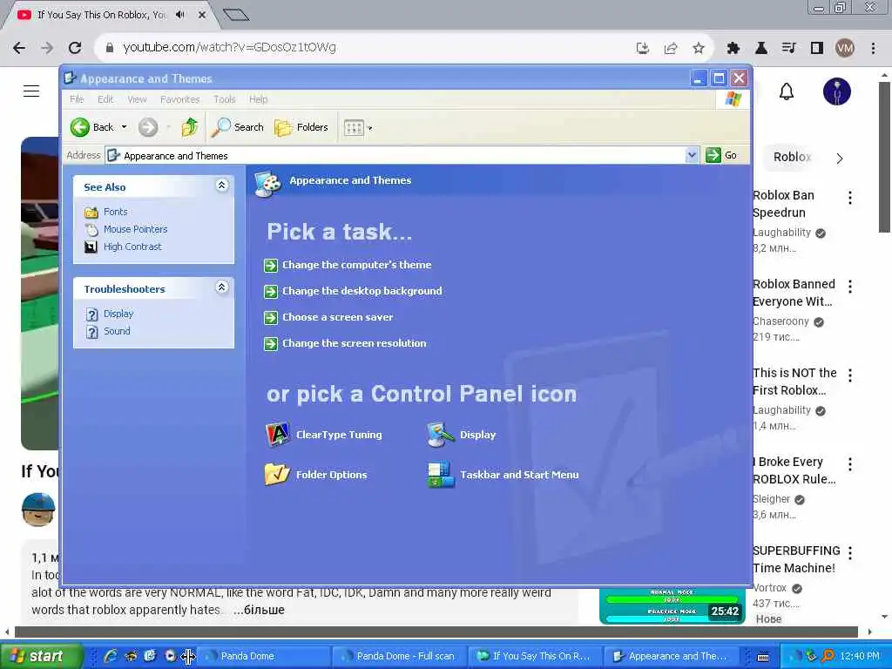Screen dimensions: 892x669
Task: Mute the YouTube tab speaker icon
Action: tap(180, 15)
